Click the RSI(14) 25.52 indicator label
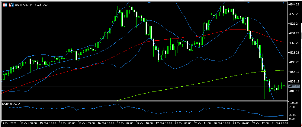 [x=11, y=104]
